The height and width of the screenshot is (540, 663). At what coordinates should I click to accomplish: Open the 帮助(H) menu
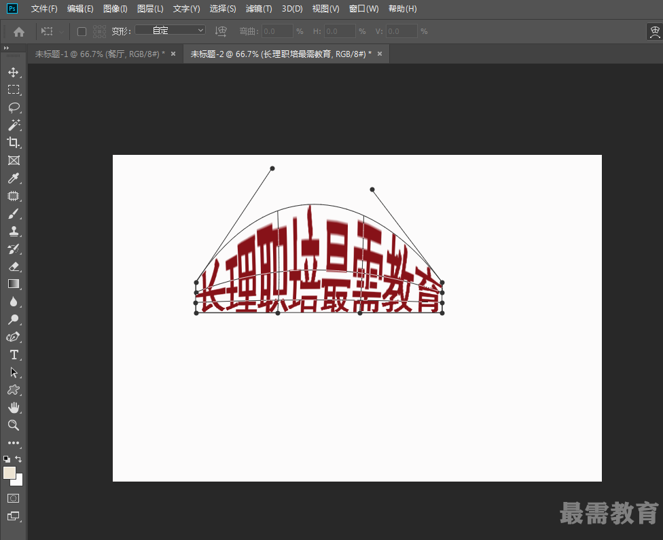click(403, 8)
